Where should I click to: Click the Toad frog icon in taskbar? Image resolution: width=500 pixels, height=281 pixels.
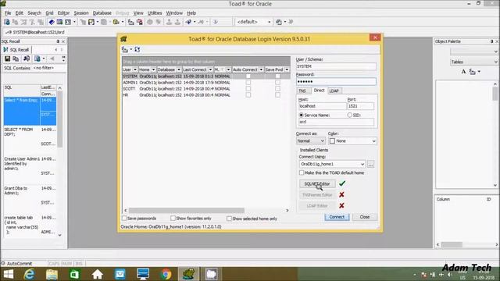click(x=188, y=274)
